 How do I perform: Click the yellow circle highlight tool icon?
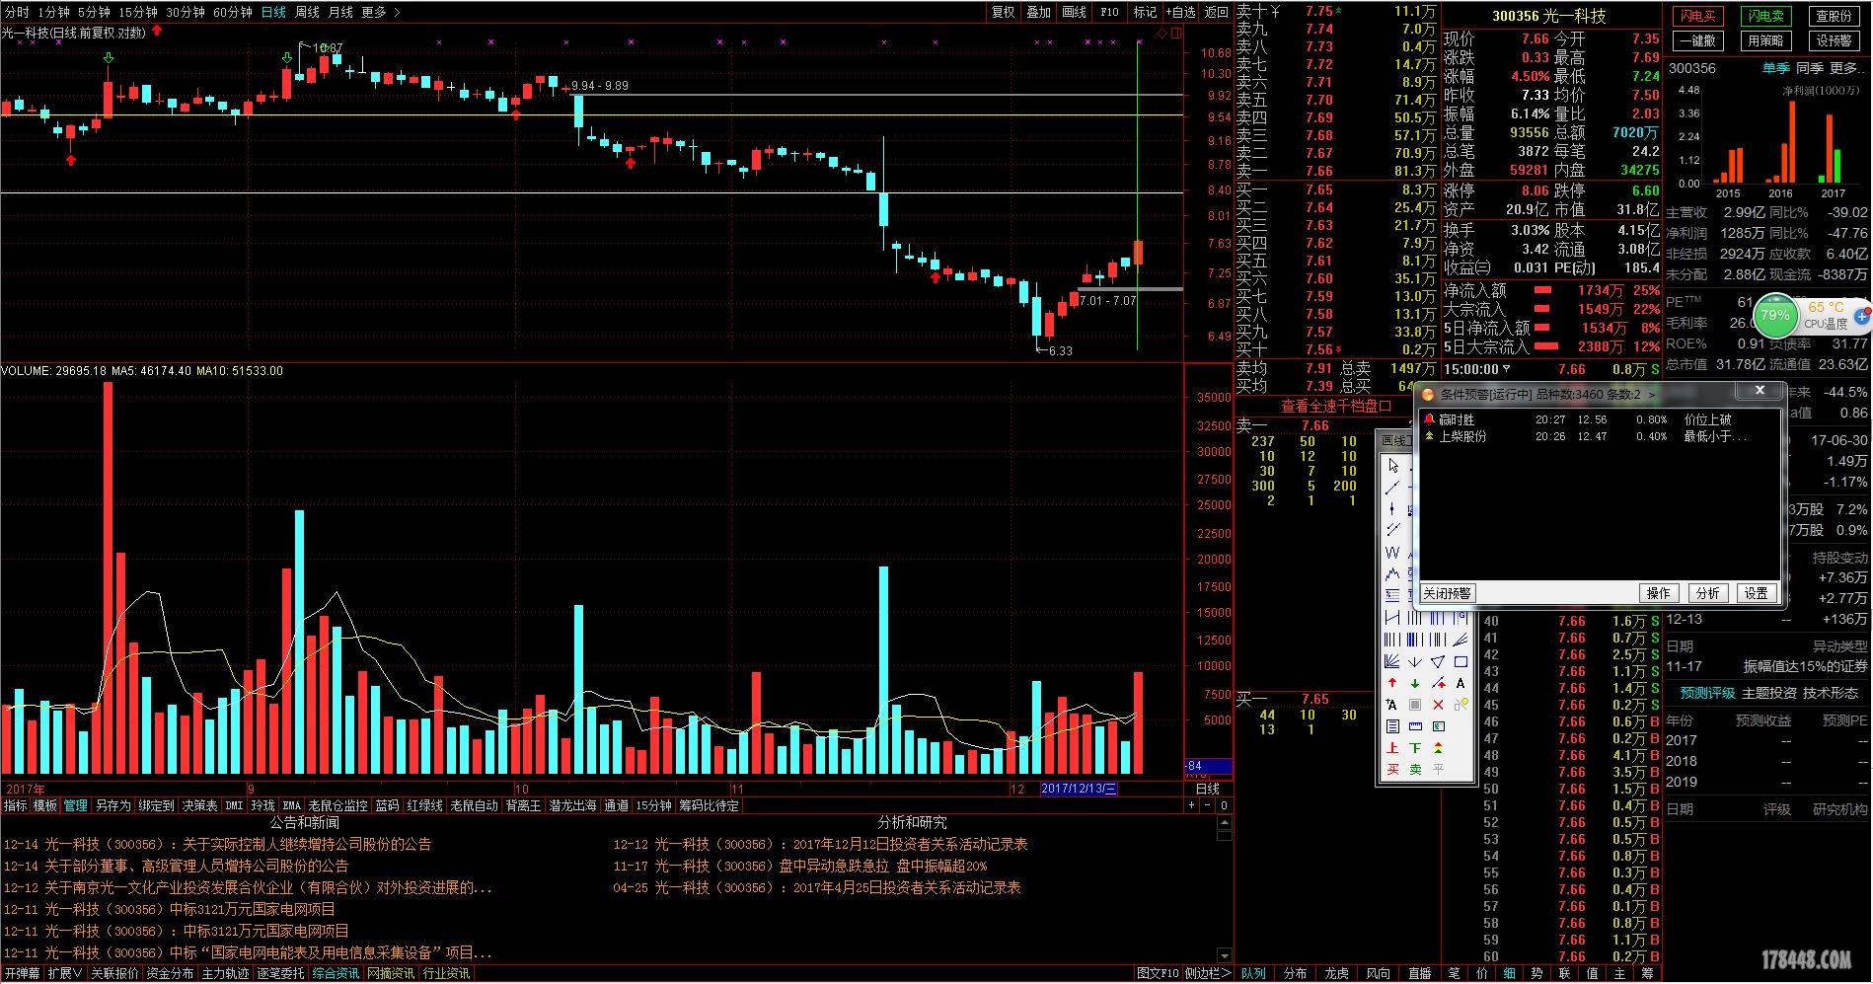pos(1461,705)
